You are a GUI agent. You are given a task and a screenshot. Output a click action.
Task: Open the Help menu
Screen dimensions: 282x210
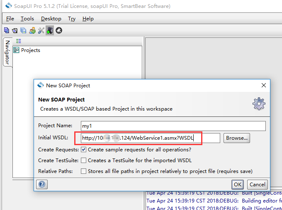(88, 19)
